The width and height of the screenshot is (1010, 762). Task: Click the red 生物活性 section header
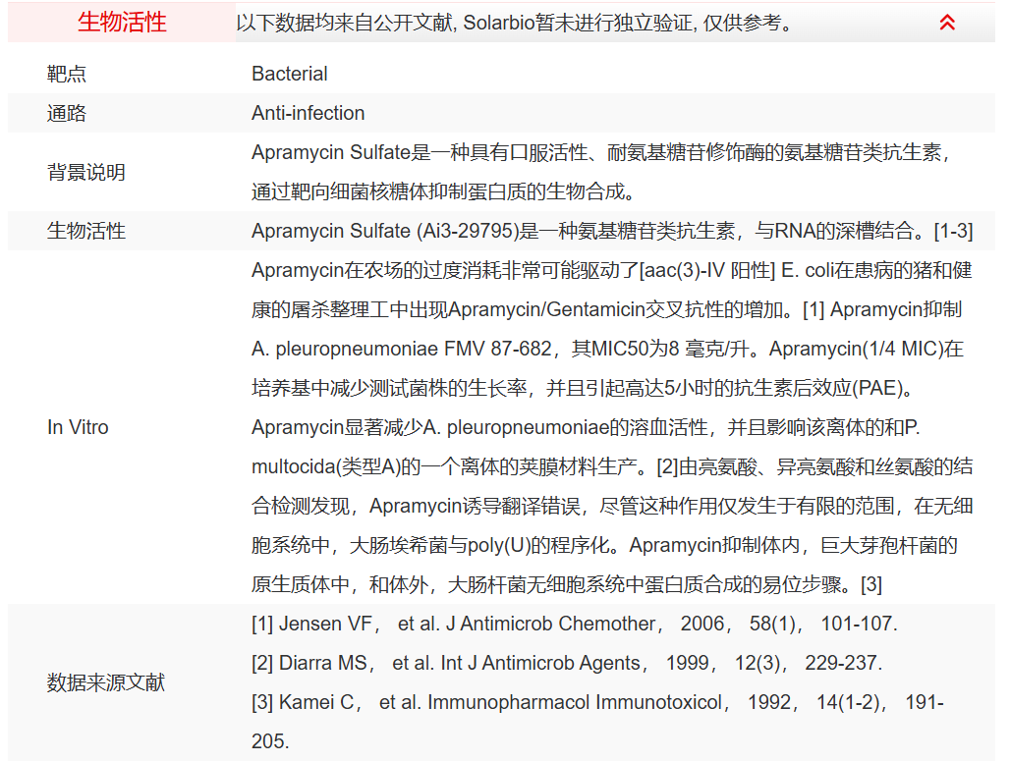[122, 23]
